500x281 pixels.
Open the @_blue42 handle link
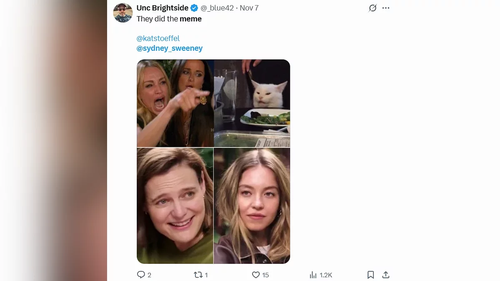(217, 8)
